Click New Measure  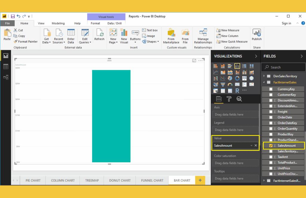pyautogui.click(x=228, y=30)
